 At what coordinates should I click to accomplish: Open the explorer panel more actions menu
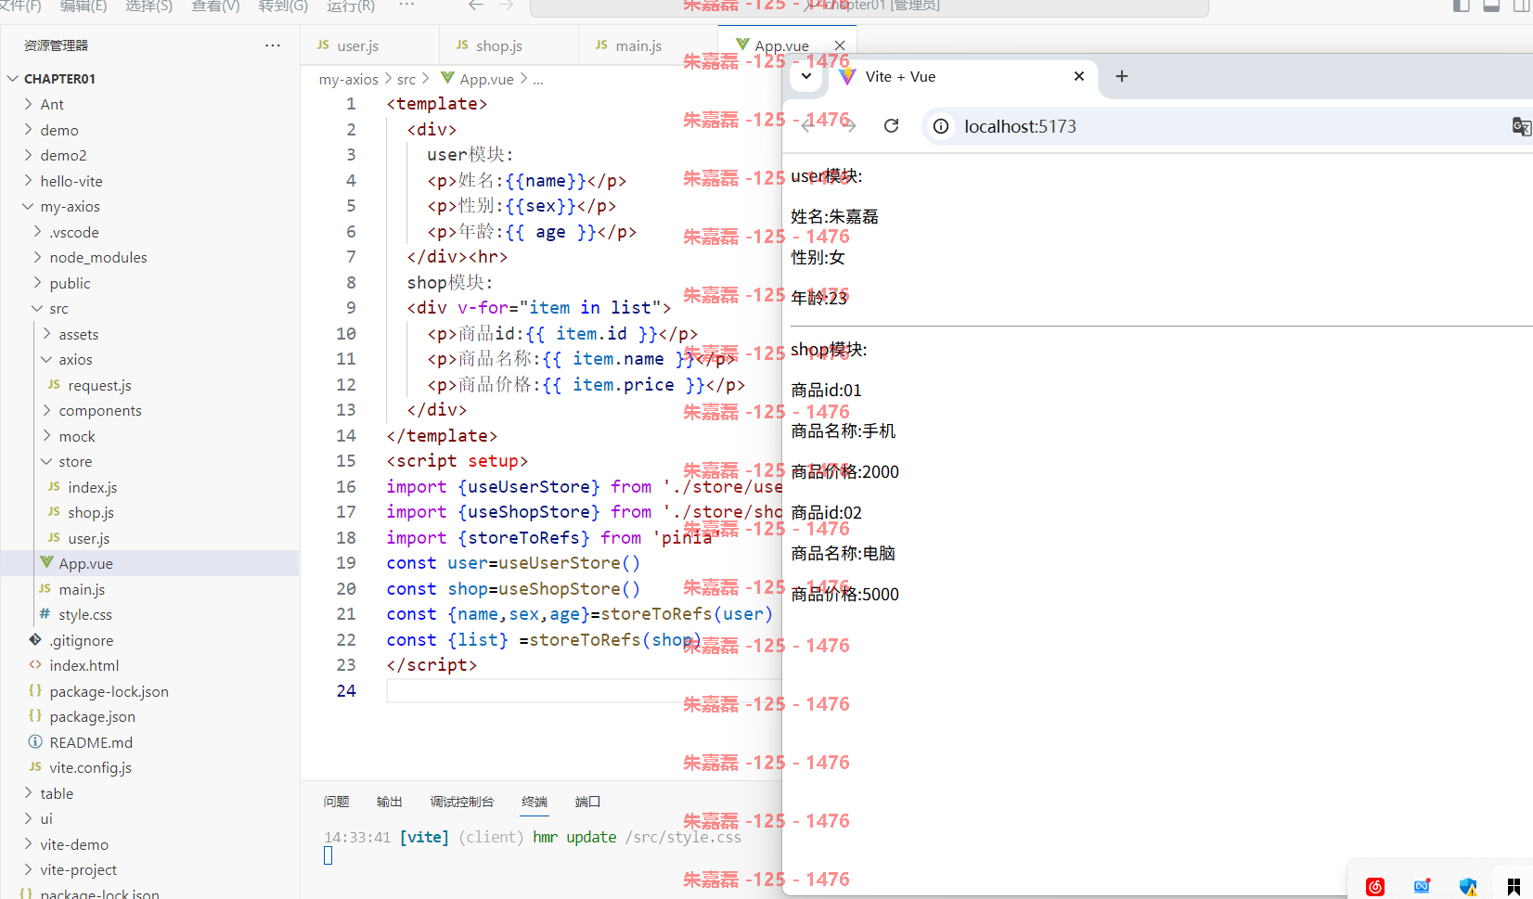[x=272, y=45]
